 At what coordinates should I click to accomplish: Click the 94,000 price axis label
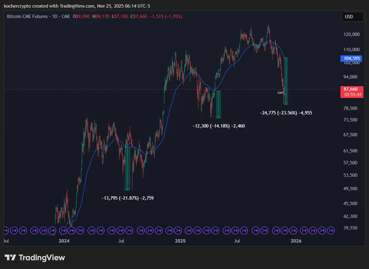click(351, 77)
